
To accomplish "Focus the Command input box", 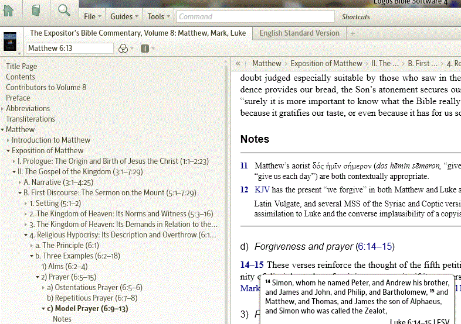I will pyautogui.click(x=255, y=17).
